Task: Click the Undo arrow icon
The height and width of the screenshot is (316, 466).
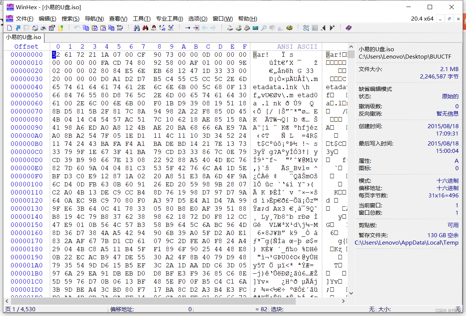Action: [x=77, y=28]
